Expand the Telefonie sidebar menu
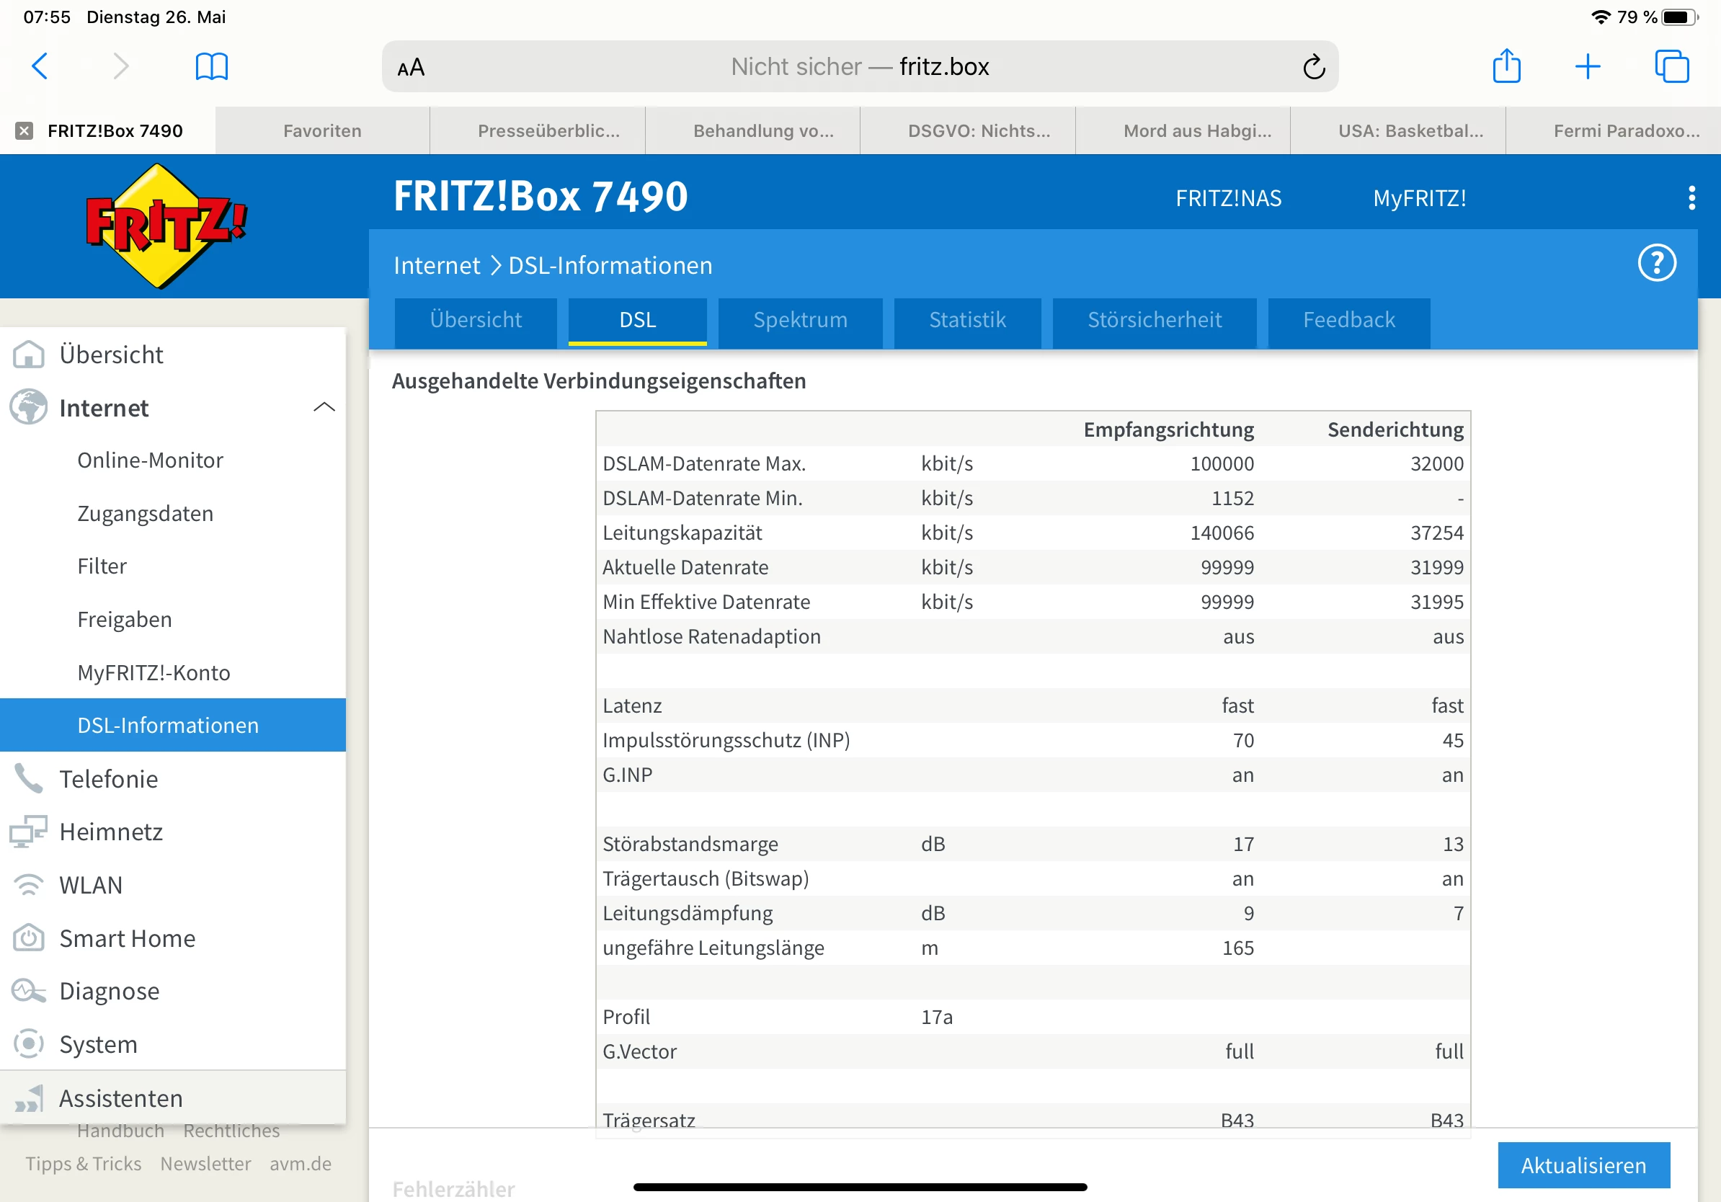 (x=109, y=778)
